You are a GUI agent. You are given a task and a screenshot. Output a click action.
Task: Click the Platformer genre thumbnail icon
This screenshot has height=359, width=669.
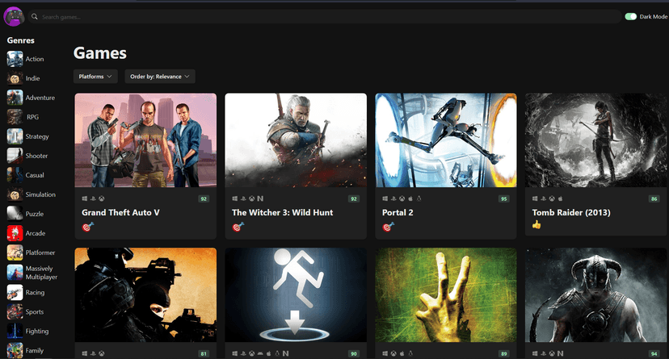tap(15, 253)
